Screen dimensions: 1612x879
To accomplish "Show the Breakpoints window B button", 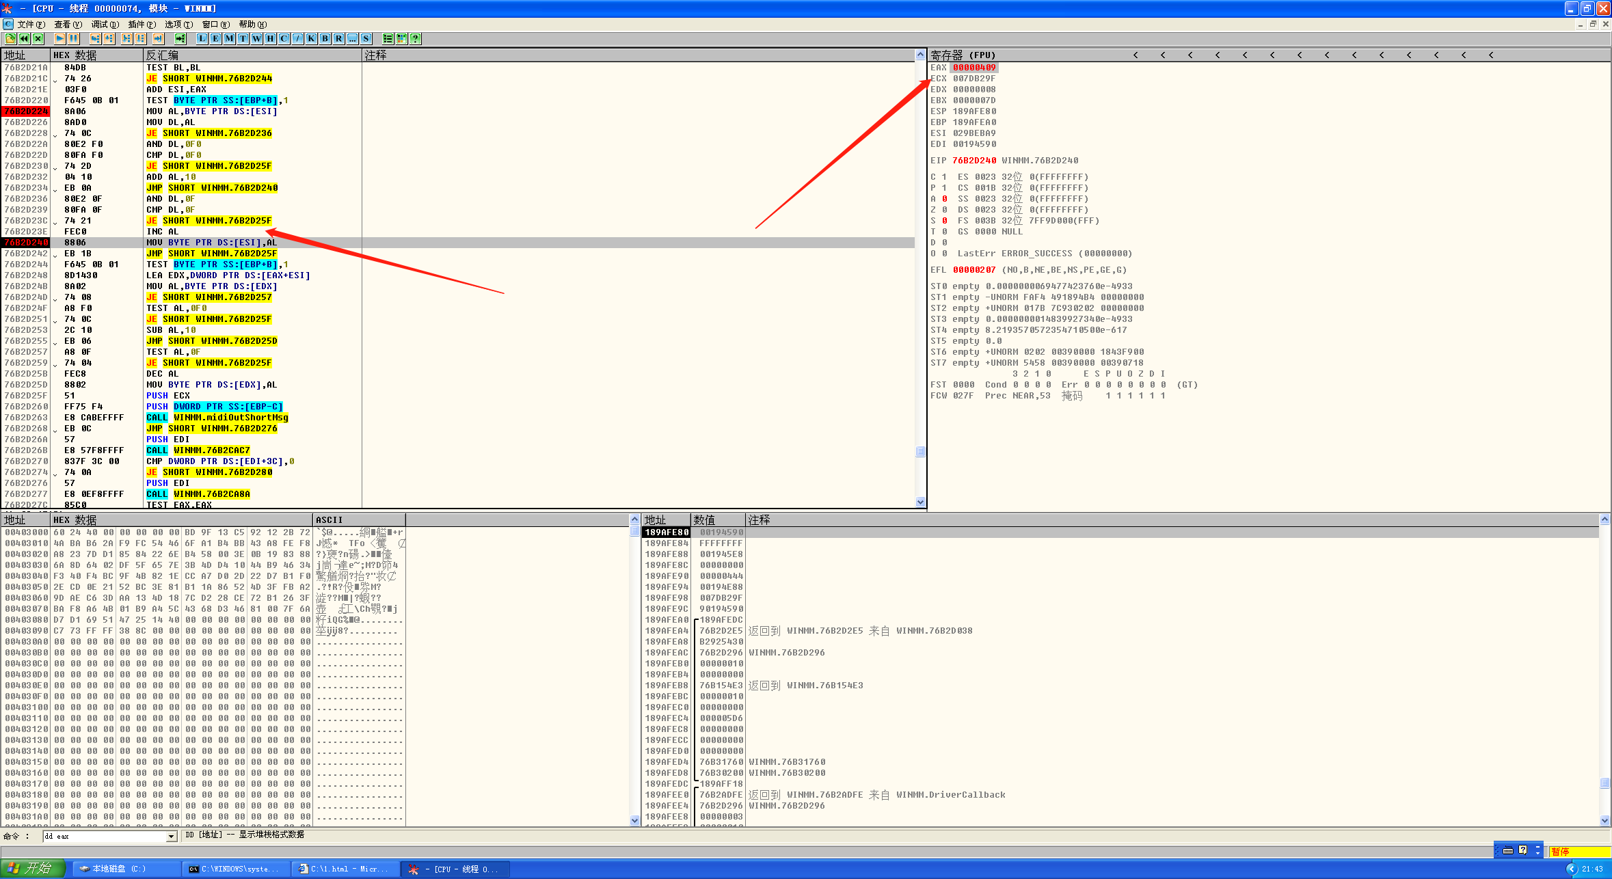I will coord(325,39).
